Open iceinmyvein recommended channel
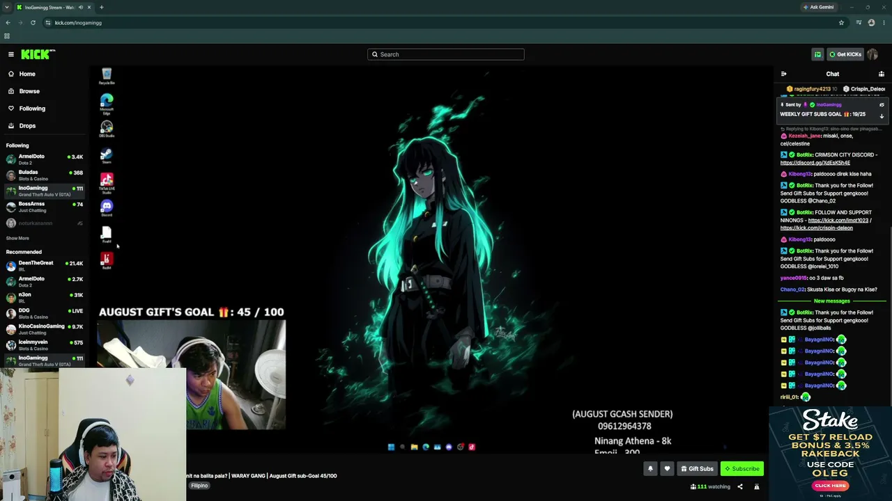Viewport: 892px width, 501px height. pyautogui.click(x=43, y=344)
